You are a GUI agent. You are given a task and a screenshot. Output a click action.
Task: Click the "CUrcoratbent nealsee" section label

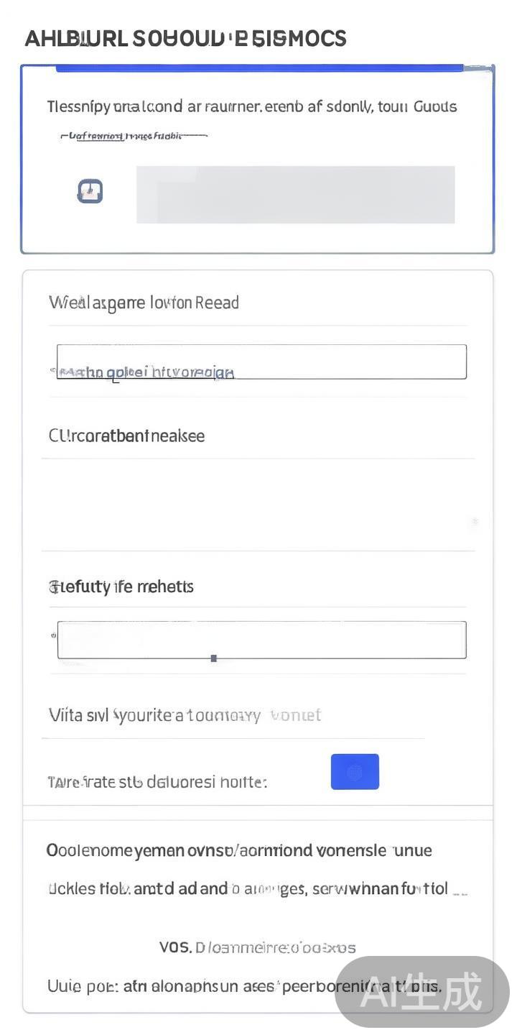coord(126,436)
